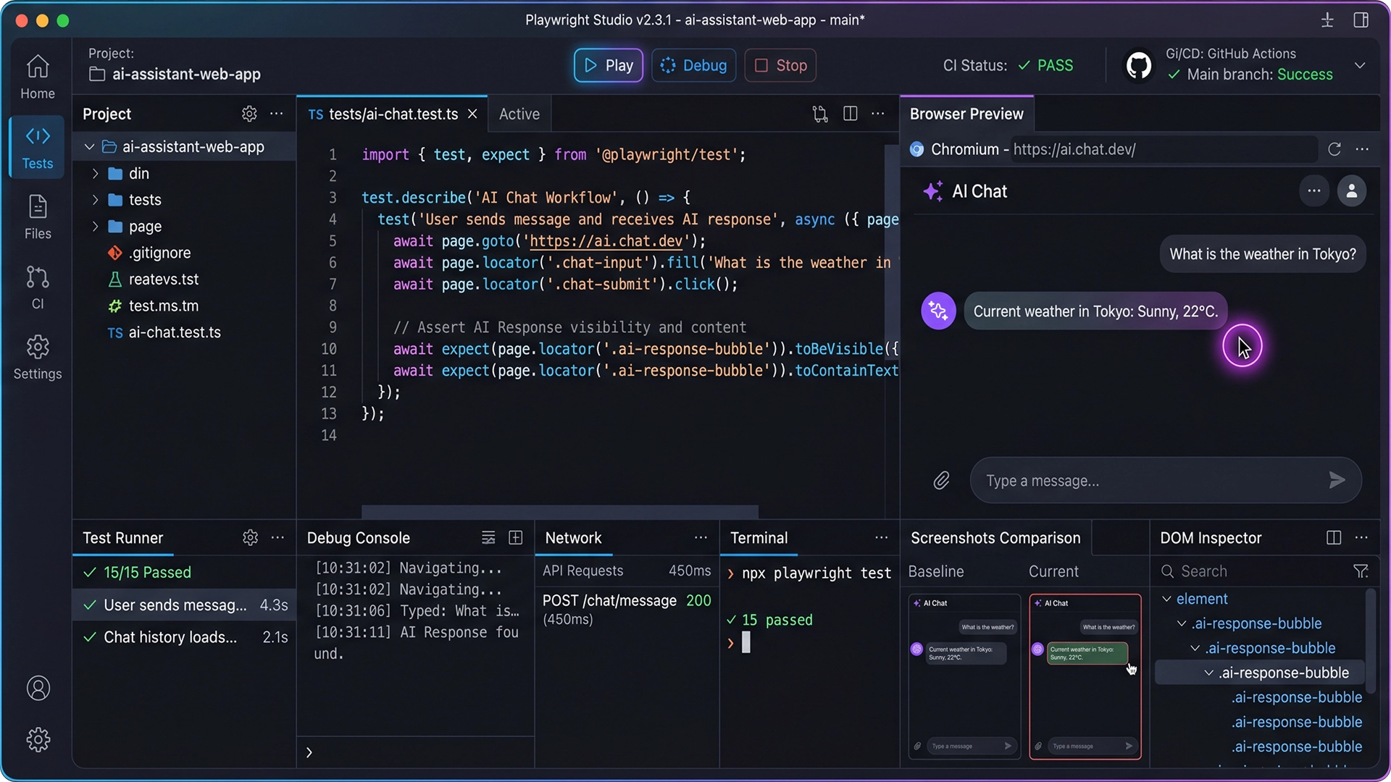Screen dimensions: 1391x782
Task: Open the Current screenshot thumbnail
Action: coord(1085,676)
